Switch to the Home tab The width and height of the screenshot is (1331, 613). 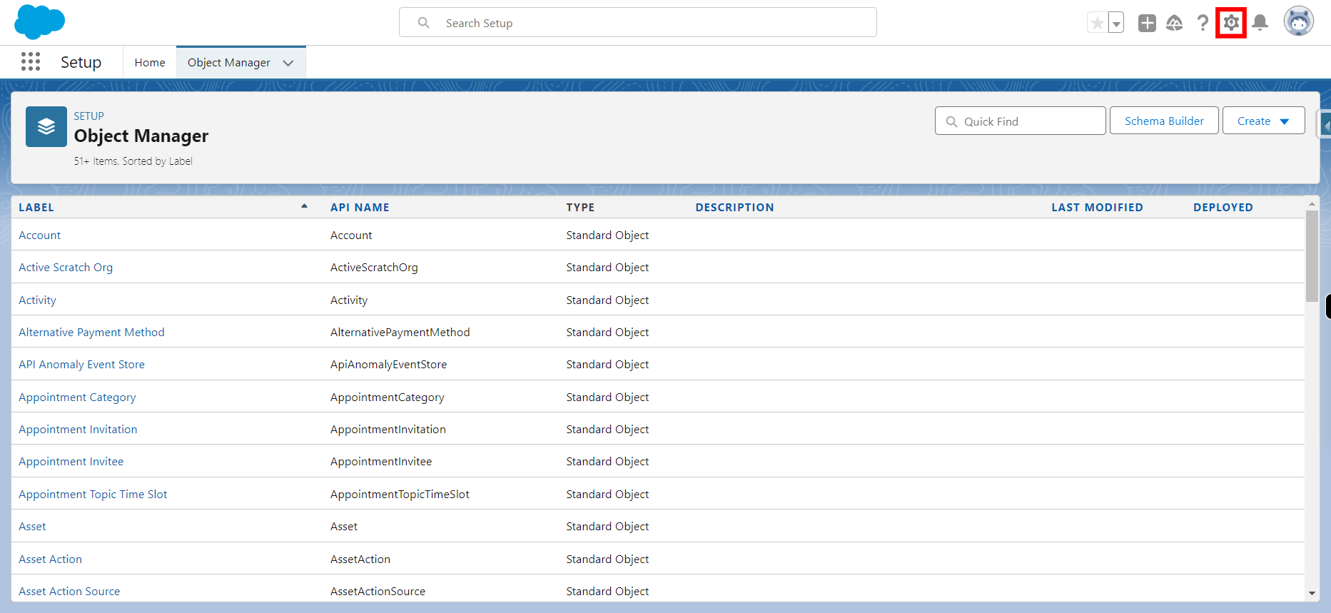(150, 63)
